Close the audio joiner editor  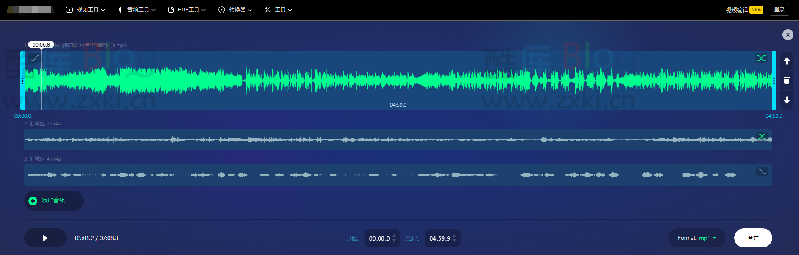pyautogui.click(x=788, y=35)
